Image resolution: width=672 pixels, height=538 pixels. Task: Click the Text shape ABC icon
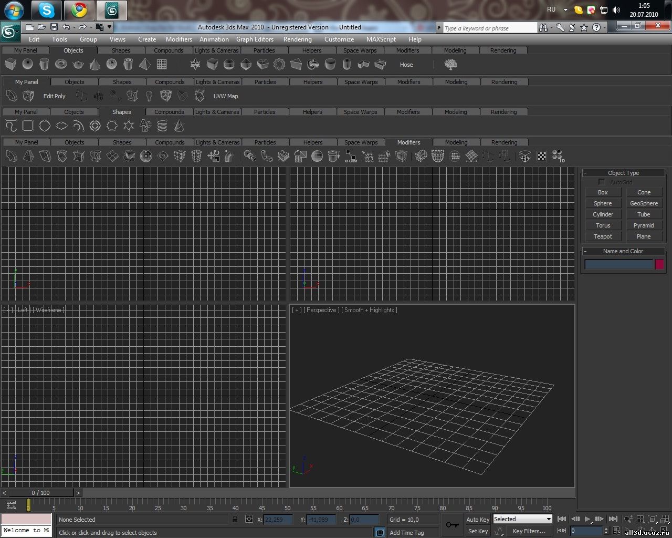point(145,126)
